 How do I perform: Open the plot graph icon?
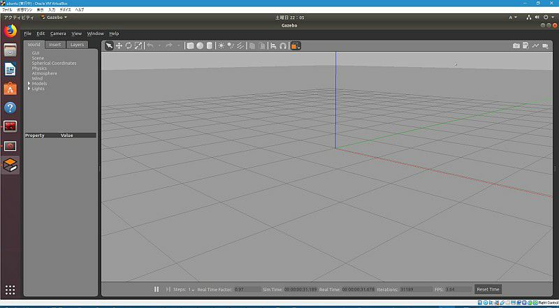[535, 45]
